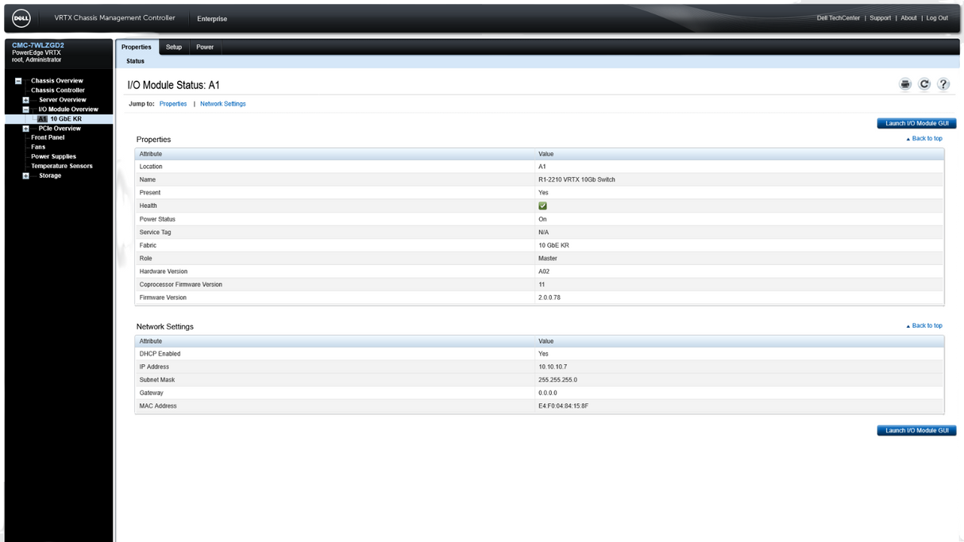
Task: Open Temperature Sensors in the tree
Action: pyautogui.click(x=62, y=166)
